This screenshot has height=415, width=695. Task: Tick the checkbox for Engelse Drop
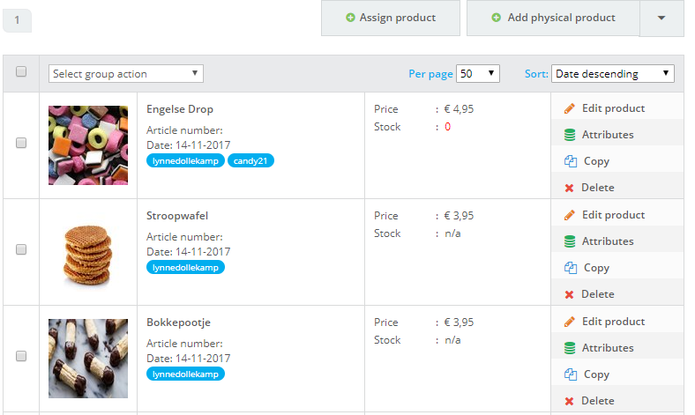point(21,143)
